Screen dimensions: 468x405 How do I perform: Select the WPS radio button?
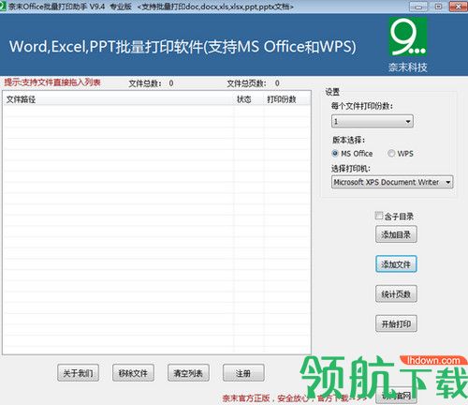(391, 154)
